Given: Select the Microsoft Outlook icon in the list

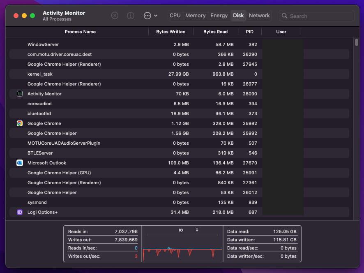Looking at the screenshot, I should point(20,163).
